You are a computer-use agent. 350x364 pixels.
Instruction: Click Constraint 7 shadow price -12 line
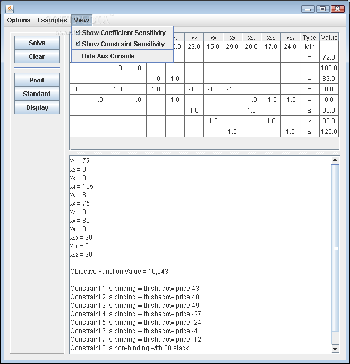point(136,340)
